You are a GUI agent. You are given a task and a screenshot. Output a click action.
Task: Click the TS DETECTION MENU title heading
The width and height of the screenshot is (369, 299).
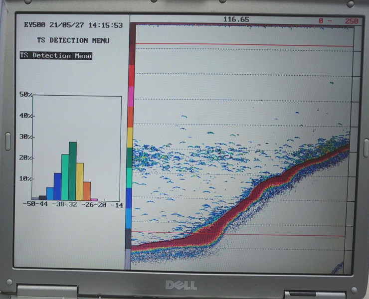tap(73, 40)
